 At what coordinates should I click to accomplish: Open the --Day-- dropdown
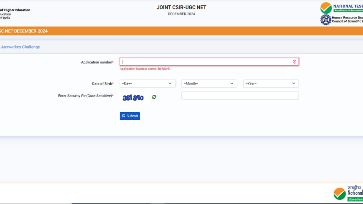pyautogui.click(x=147, y=83)
